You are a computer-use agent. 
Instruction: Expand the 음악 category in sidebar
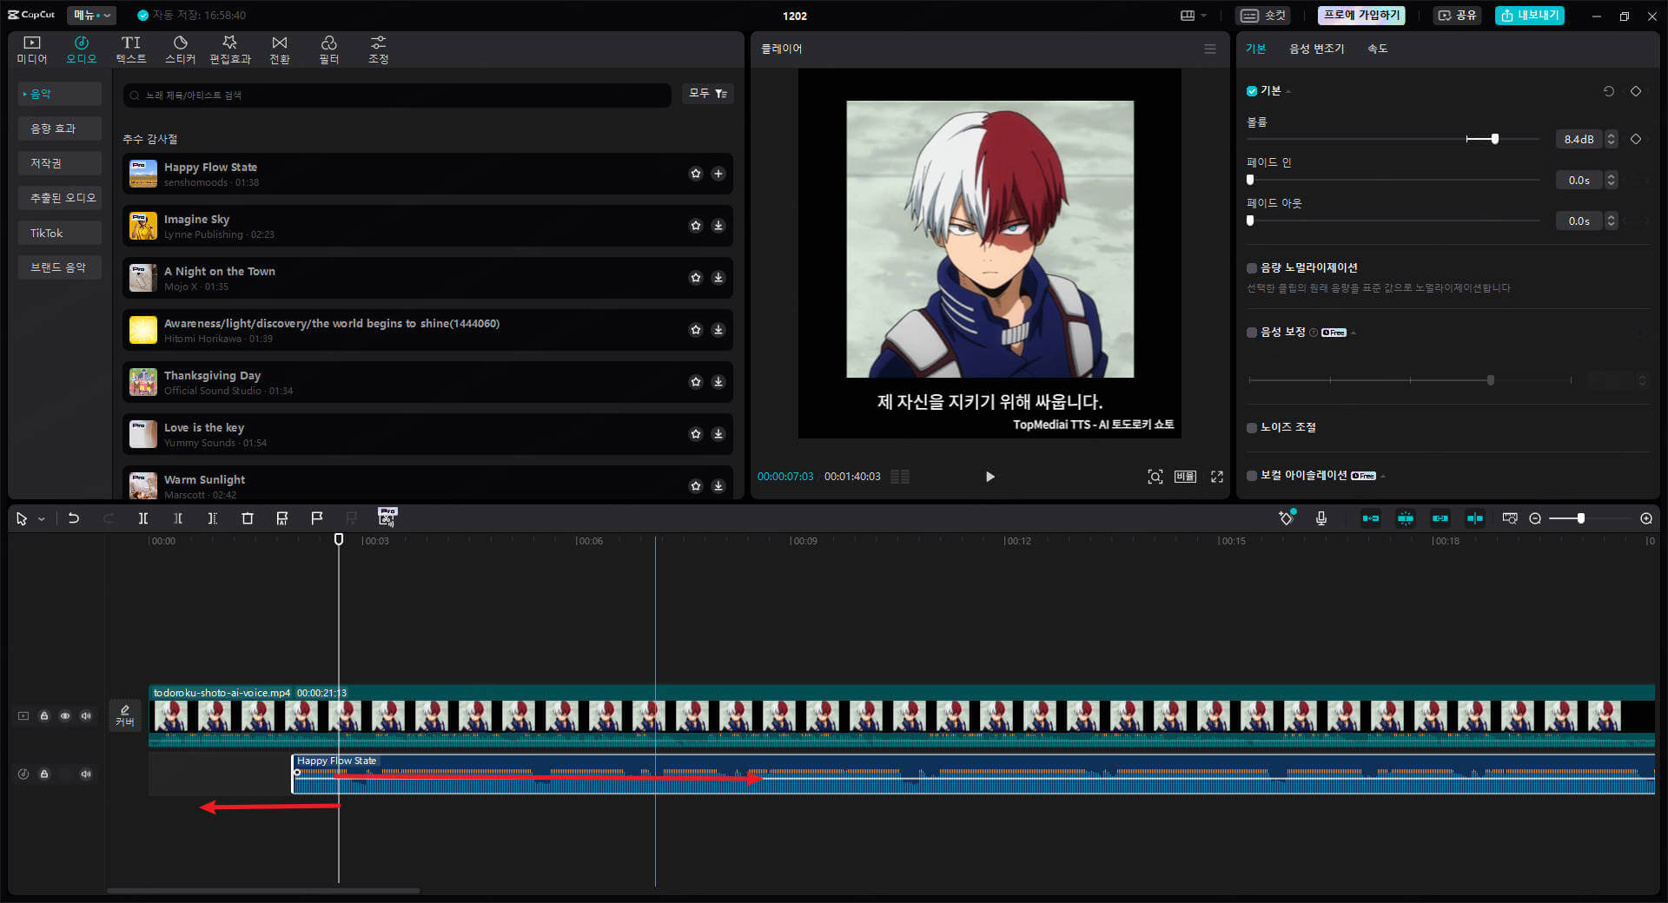click(59, 94)
